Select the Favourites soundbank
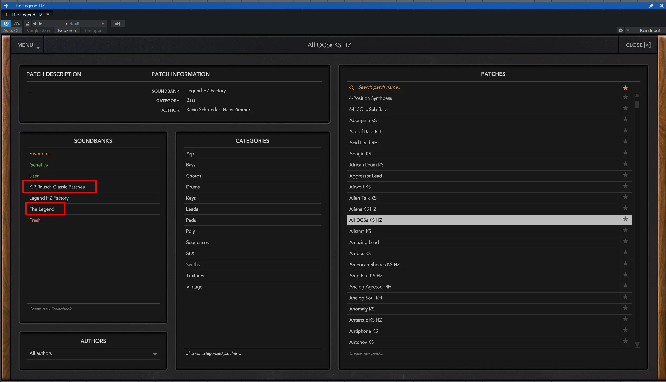The width and height of the screenshot is (666, 382). point(93,154)
